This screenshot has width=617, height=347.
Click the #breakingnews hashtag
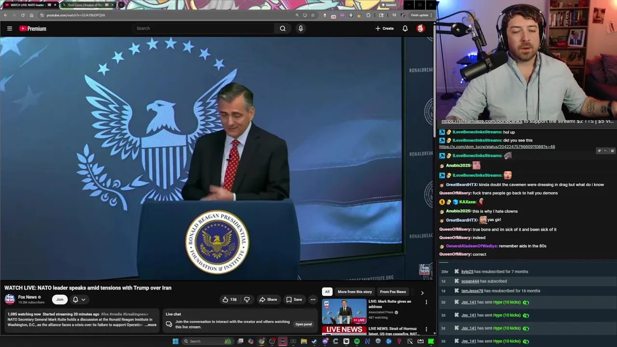coord(136,314)
